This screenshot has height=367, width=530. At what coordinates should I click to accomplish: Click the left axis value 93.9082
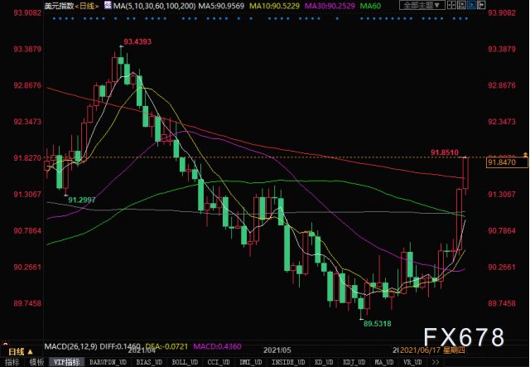(x=27, y=13)
